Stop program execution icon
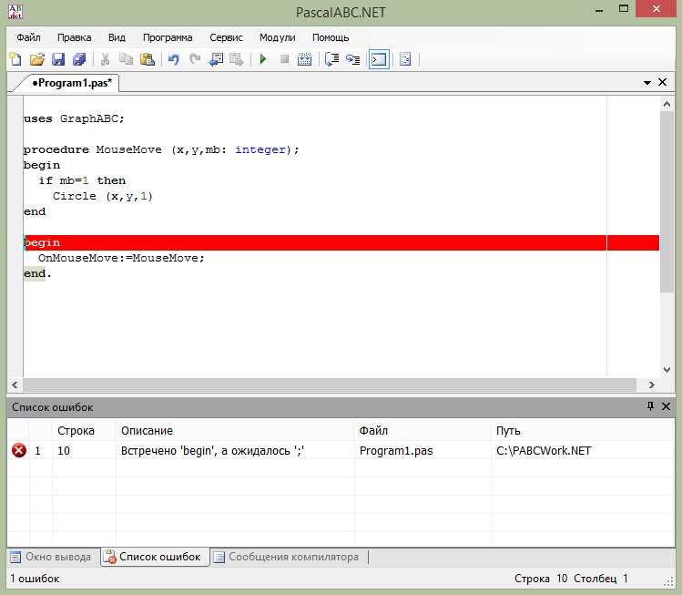682x595 pixels. point(284,59)
